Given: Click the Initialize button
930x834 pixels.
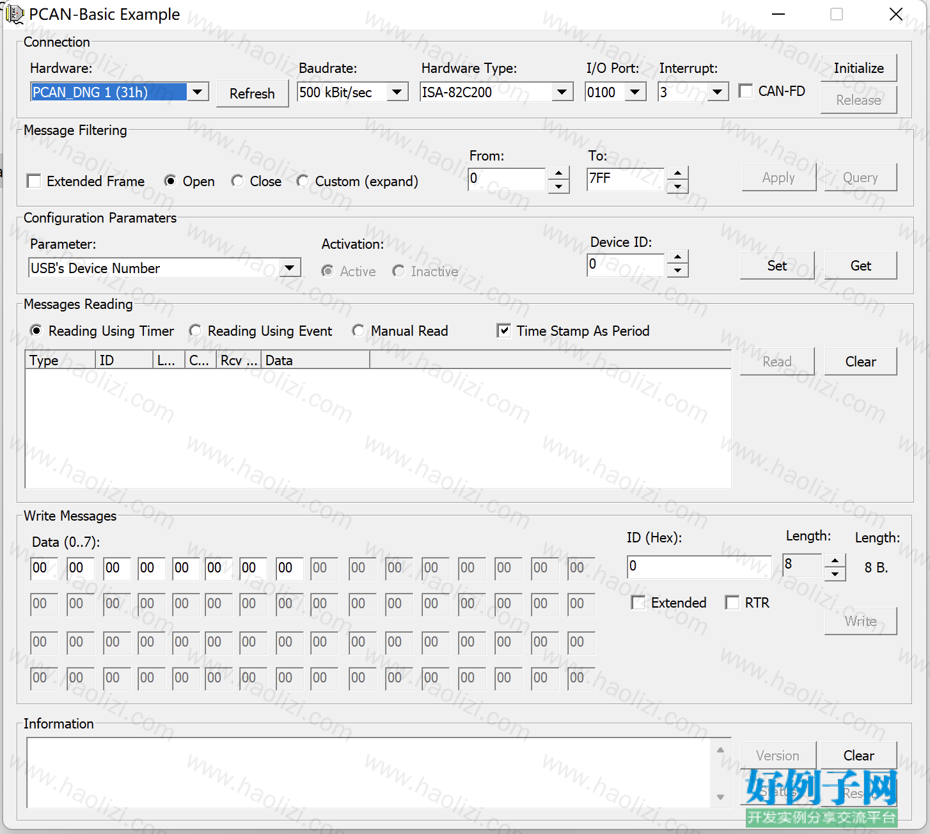Looking at the screenshot, I should tap(859, 68).
